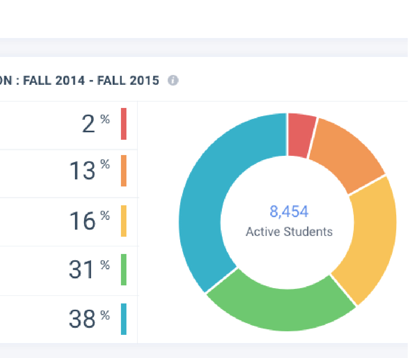Viewport: 408px width, 358px height.
Task: Select the green 31% legend swatch
Action: point(124,270)
